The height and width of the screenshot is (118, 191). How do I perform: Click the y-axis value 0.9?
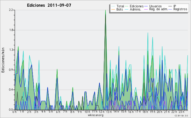coord(11,70)
